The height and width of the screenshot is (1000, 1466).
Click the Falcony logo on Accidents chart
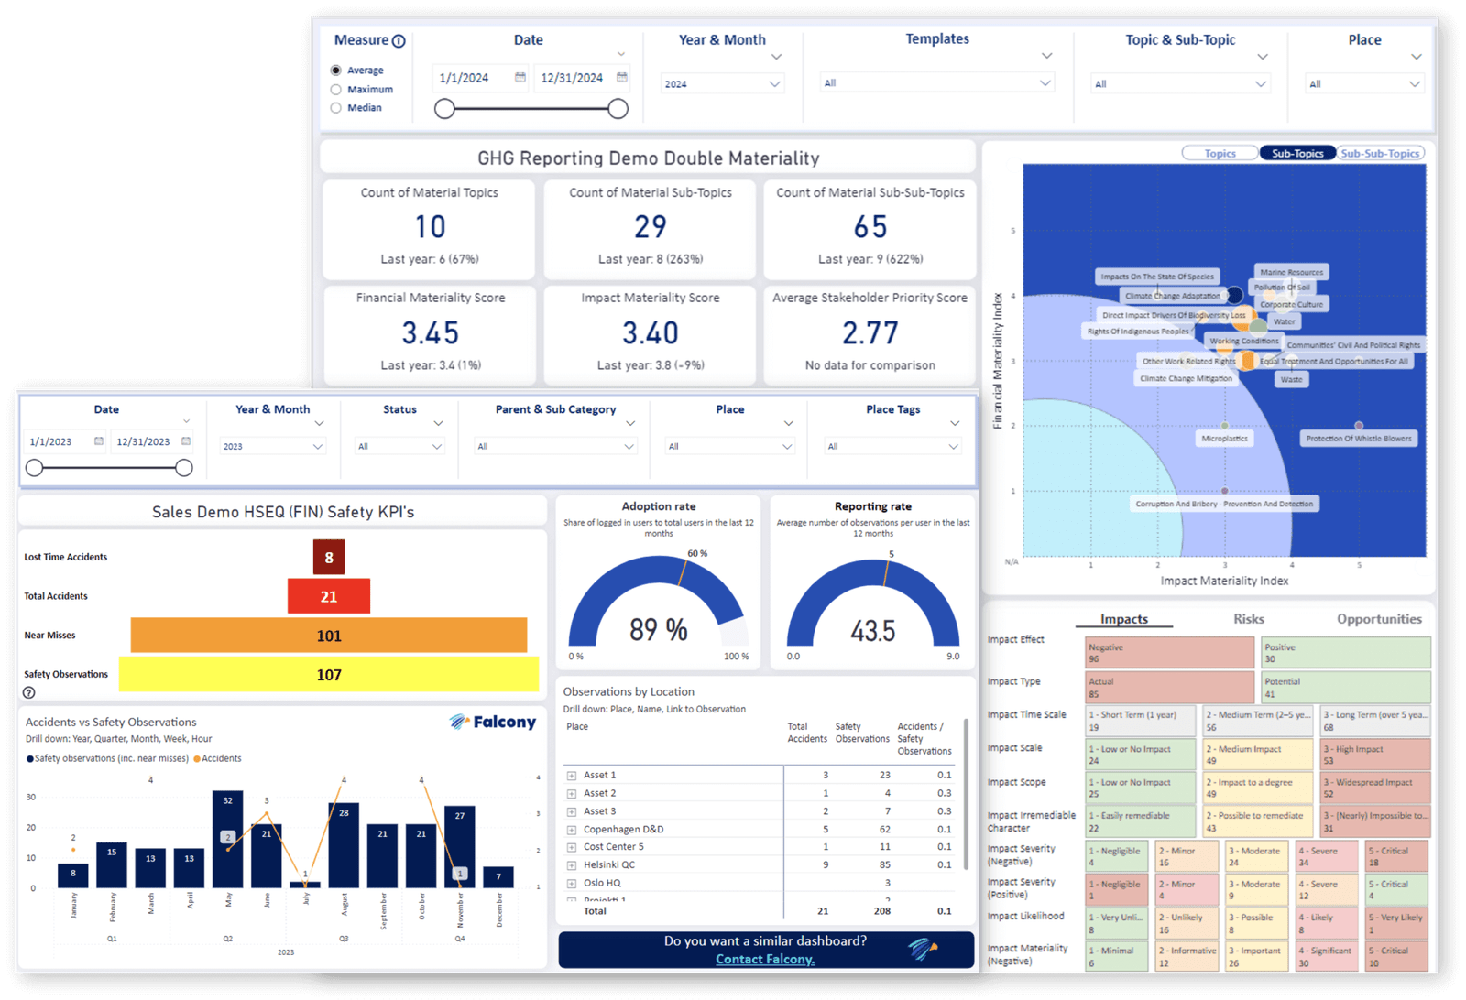492,723
